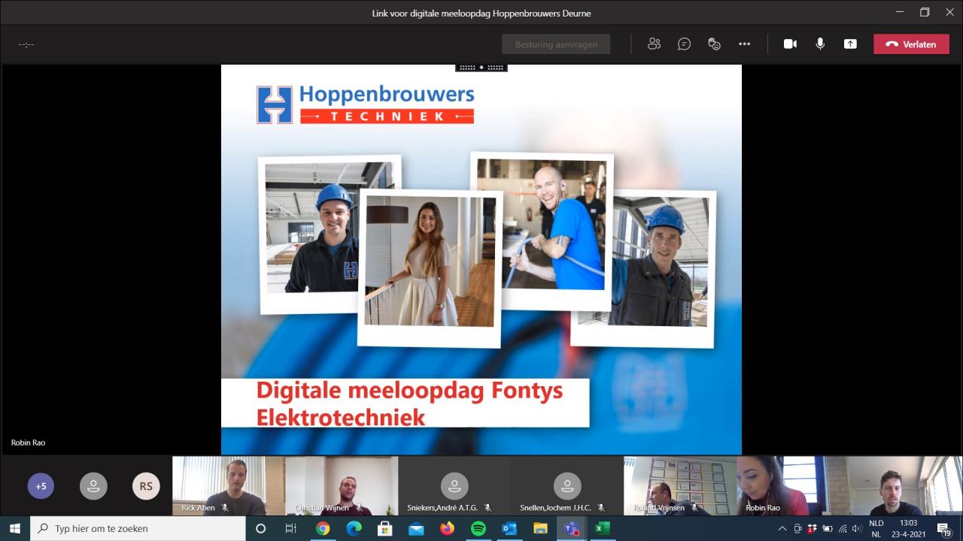The image size is (963, 541).
Task: Open the meeting chat
Action: coord(684,44)
